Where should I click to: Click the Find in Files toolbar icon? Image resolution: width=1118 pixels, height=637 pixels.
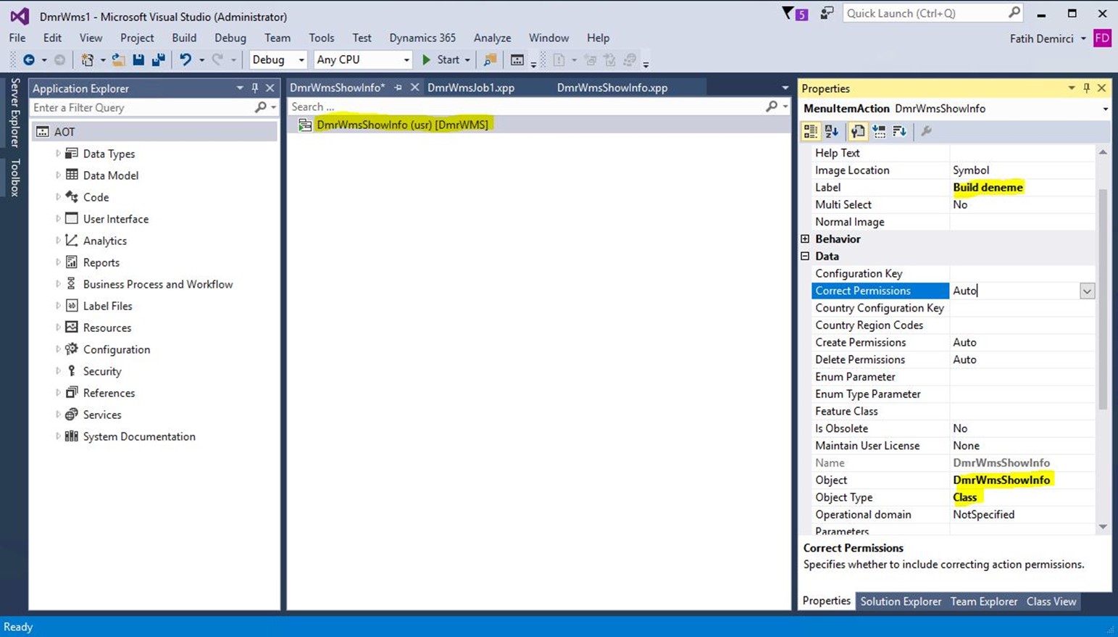pos(491,59)
